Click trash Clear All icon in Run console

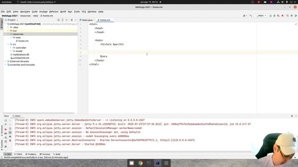click(x=10, y=141)
